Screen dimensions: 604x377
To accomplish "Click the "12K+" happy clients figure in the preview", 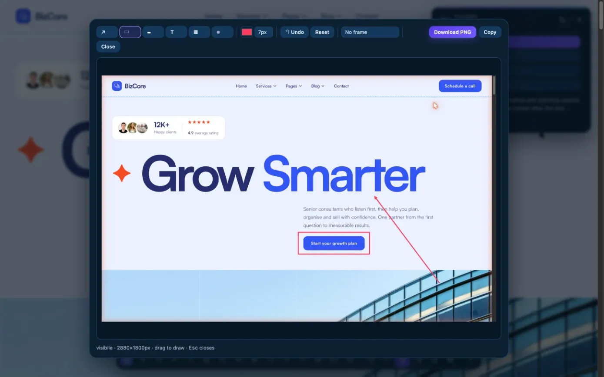I will pos(162,125).
